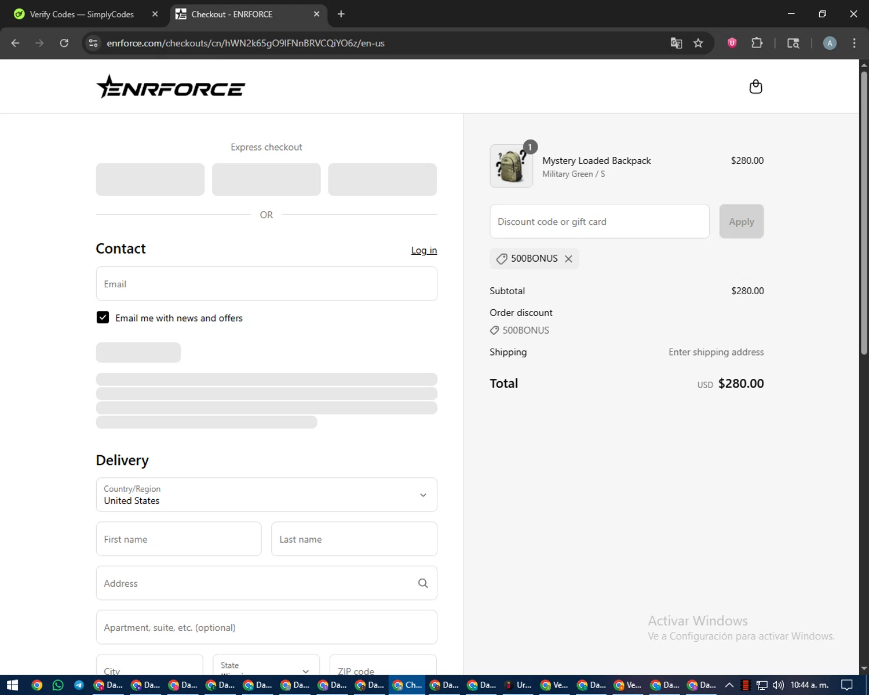Click the red striped tray icon

[x=746, y=685]
